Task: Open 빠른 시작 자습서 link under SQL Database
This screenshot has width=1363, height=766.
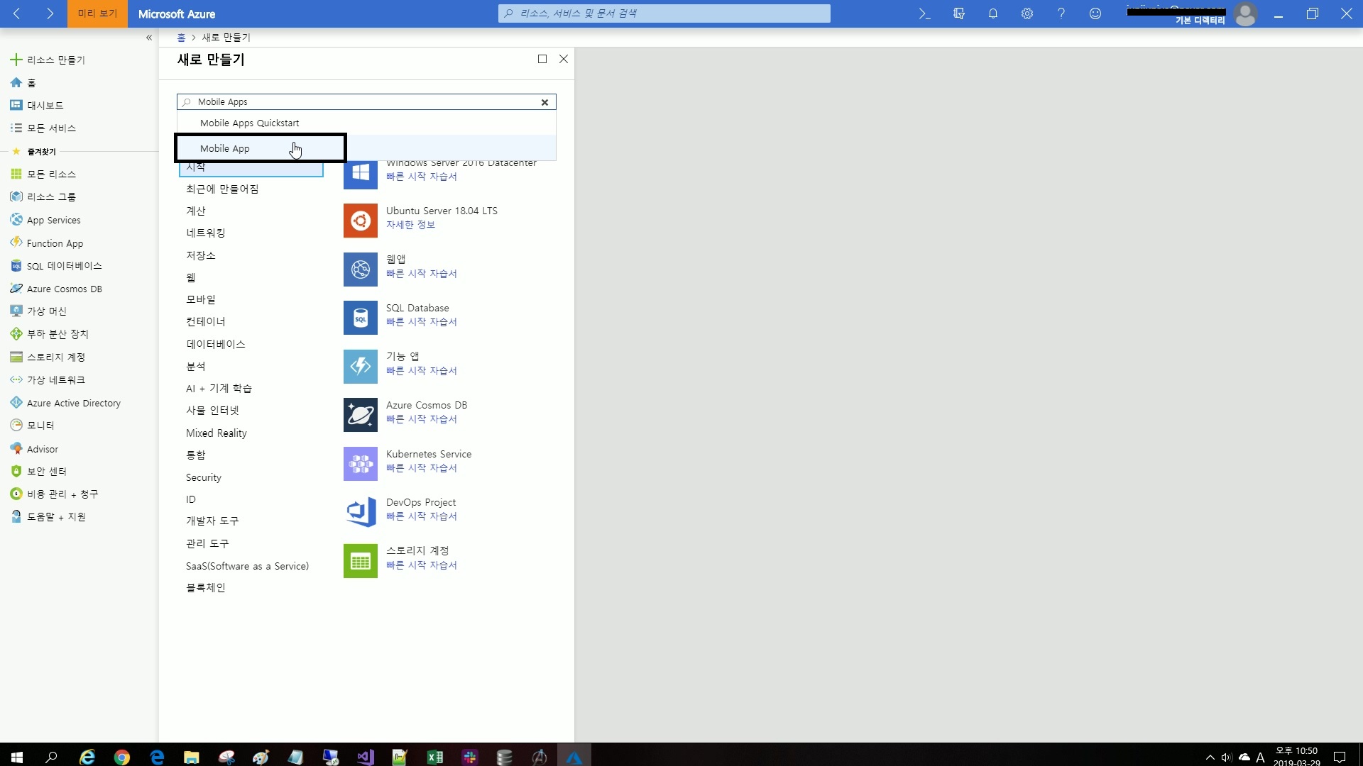Action: tap(422, 322)
